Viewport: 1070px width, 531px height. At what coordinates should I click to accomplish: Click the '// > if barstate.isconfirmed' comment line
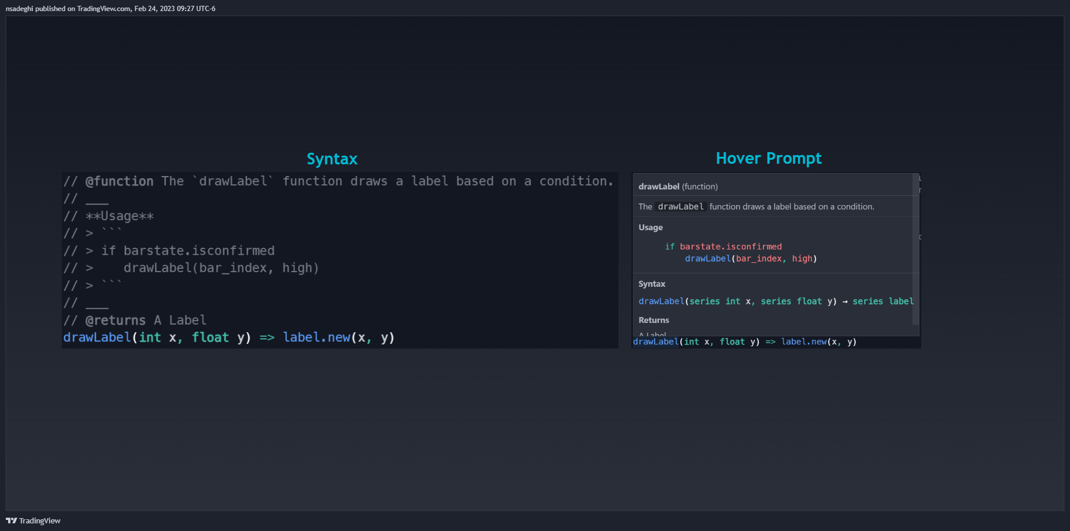(169, 251)
